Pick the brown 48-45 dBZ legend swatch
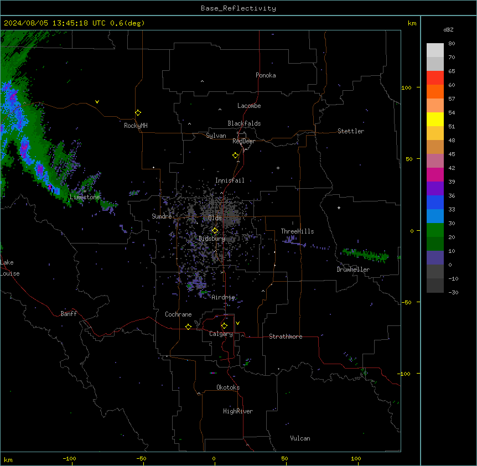The height and width of the screenshot is (466, 477). pos(435,147)
